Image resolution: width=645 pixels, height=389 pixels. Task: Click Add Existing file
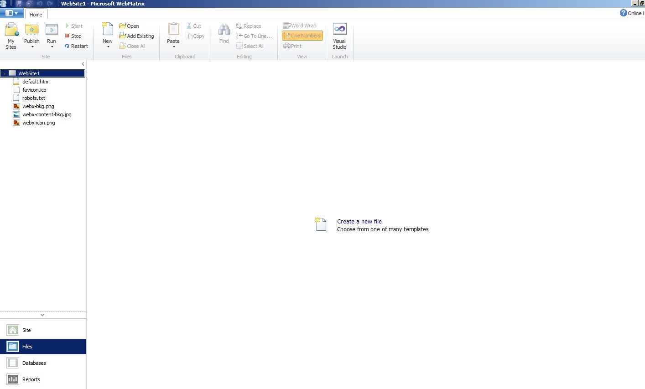136,36
